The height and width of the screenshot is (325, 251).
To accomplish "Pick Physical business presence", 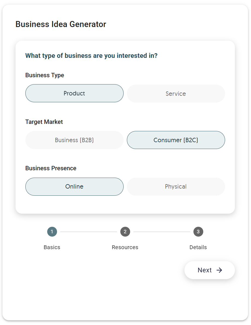I will pos(176,187).
